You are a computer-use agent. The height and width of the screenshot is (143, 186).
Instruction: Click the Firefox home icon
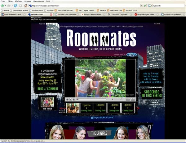(x=25, y=6)
